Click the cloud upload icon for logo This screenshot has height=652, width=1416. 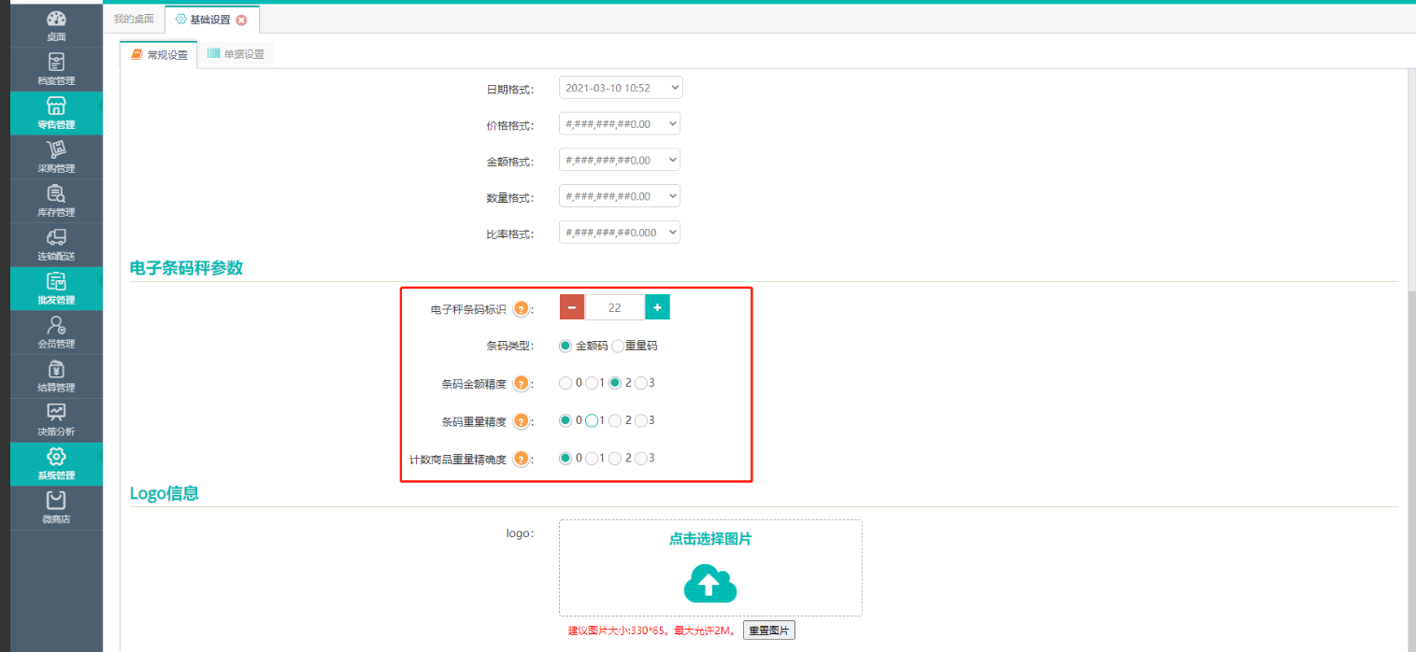point(710,583)
